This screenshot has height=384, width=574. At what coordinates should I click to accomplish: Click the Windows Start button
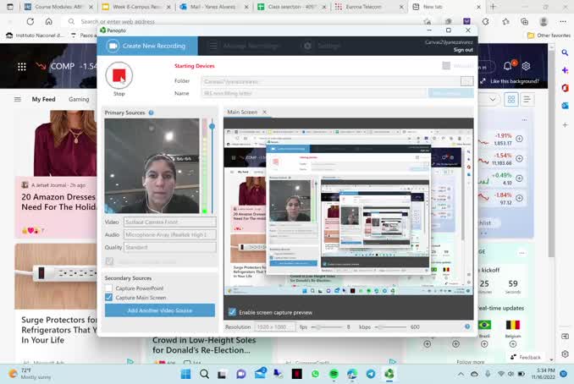click(x=185, y=374)
